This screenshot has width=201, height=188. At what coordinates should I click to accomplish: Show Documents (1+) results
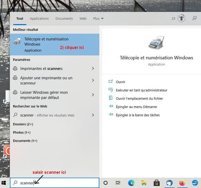click(x=25, y=141)
